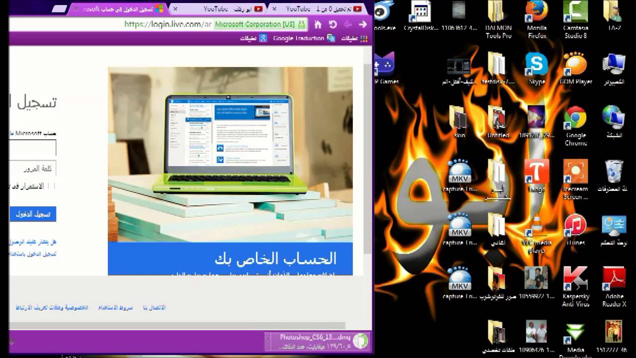Viewport: 636px width, 358px height.
Task: Go to the browser home page icon
Action: [x=318, y=24]
